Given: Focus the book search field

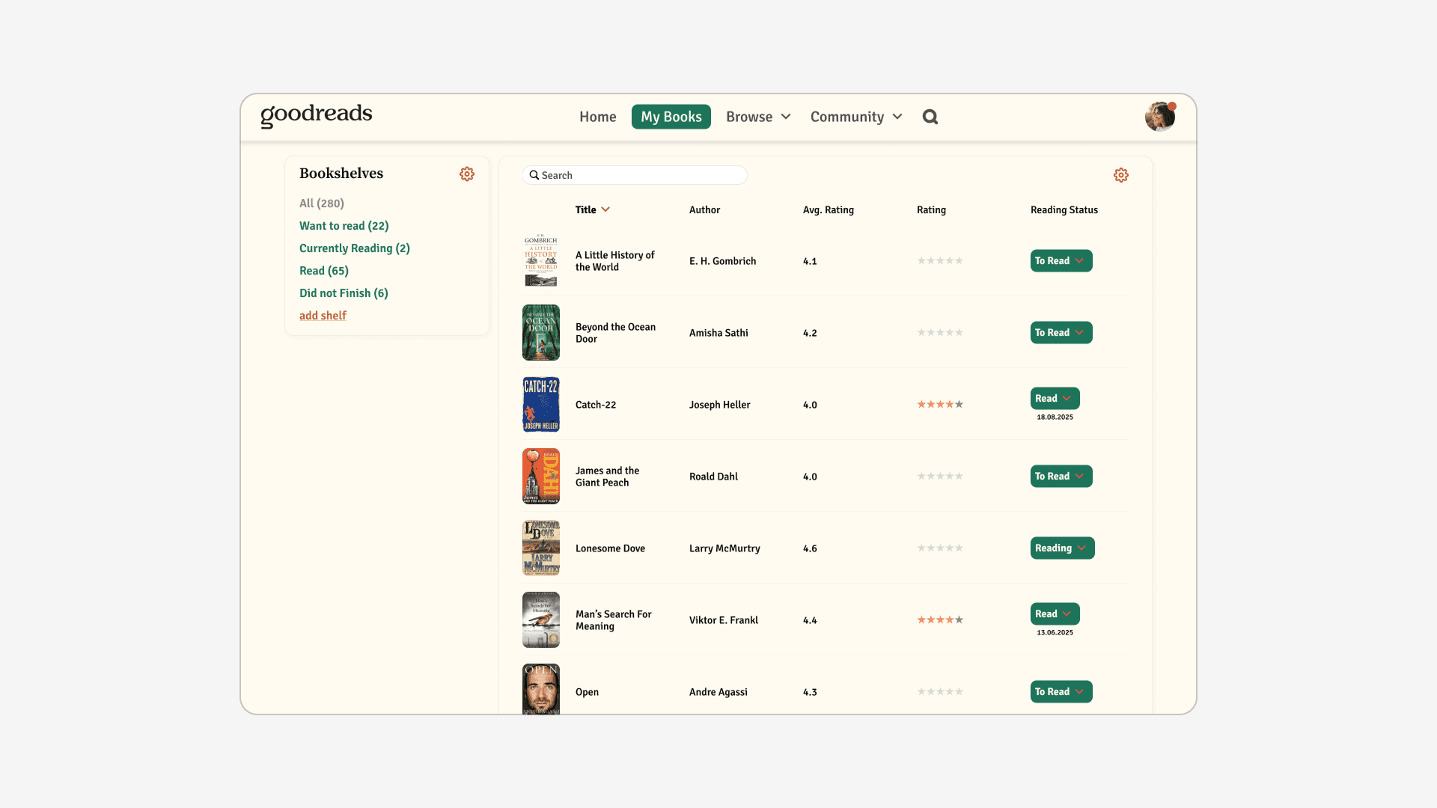Looking at the screenshot, I should [x=635, y=175].
